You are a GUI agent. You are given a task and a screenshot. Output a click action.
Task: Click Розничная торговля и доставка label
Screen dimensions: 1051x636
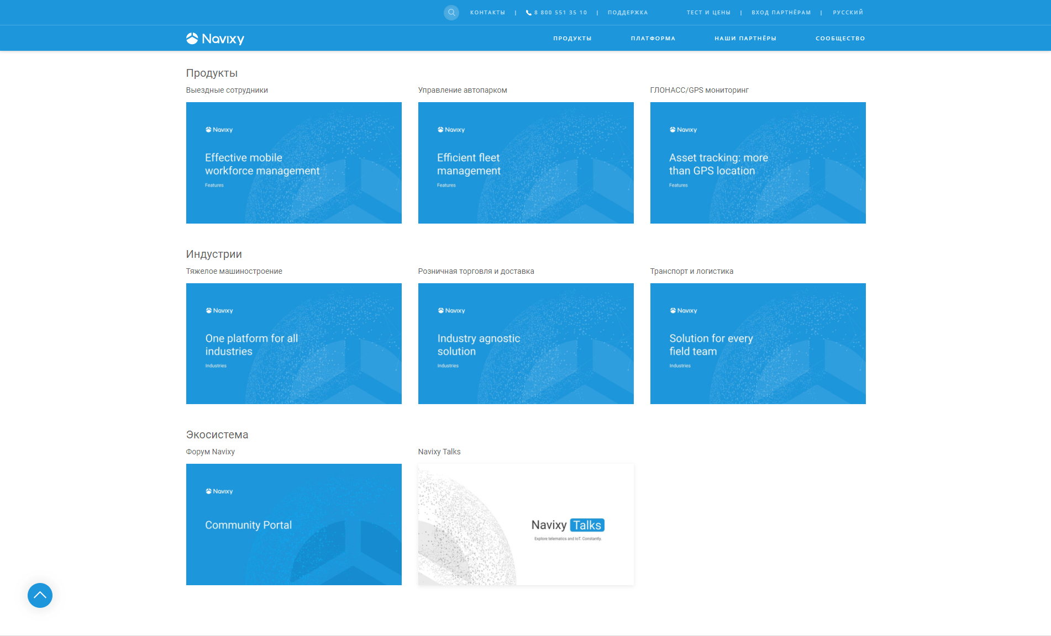[476, 271]
